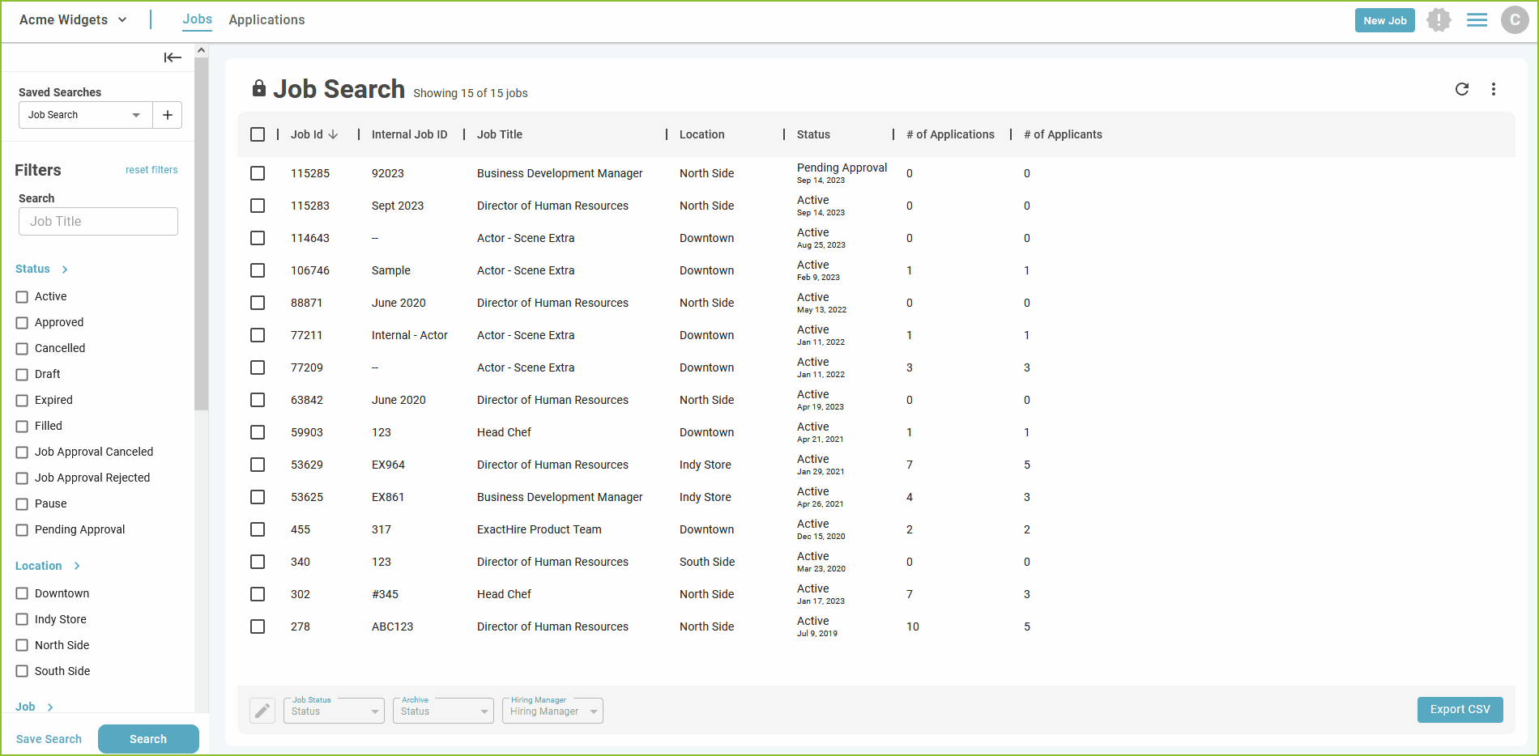
Task: Open the alert notification badge icon
Action: point(1439,20)
